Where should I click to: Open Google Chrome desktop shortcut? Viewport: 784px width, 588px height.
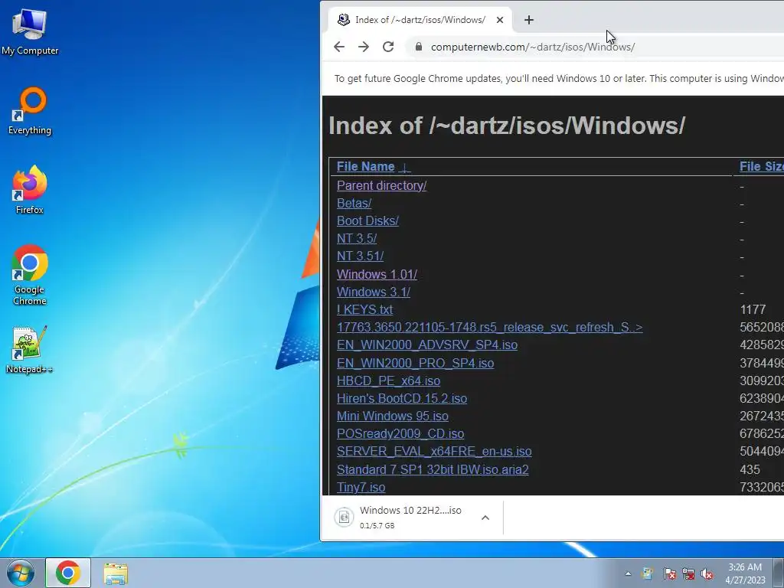pyautogui.click(x=30, y=275)
